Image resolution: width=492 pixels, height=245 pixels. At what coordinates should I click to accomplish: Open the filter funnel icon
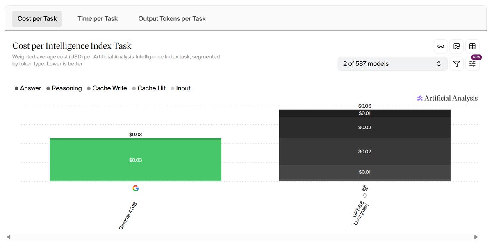click(456, 64)
